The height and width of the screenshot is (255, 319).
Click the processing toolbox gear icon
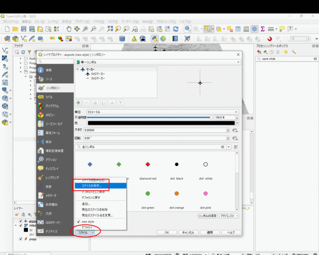tap(254, 29)
